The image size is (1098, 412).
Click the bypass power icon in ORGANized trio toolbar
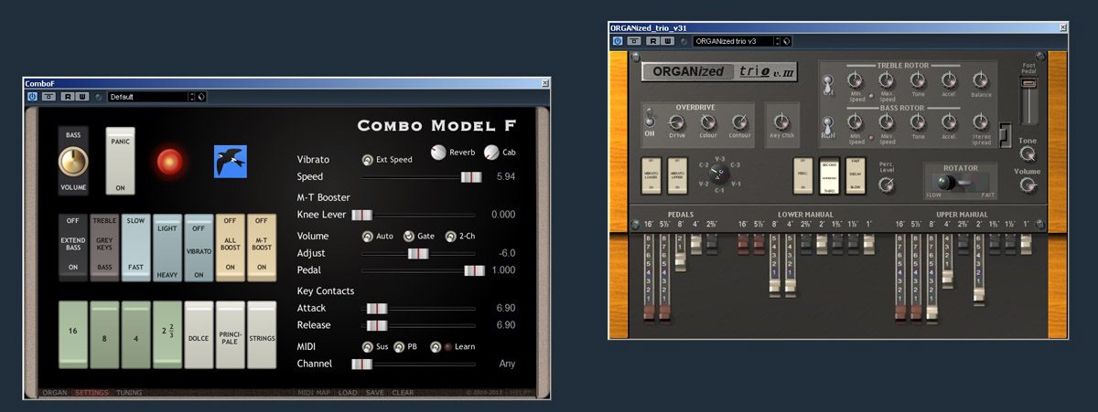[618, 40]
